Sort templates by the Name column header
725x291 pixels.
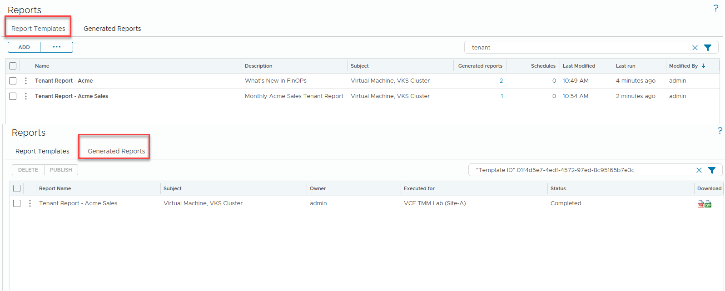[42, 66]
